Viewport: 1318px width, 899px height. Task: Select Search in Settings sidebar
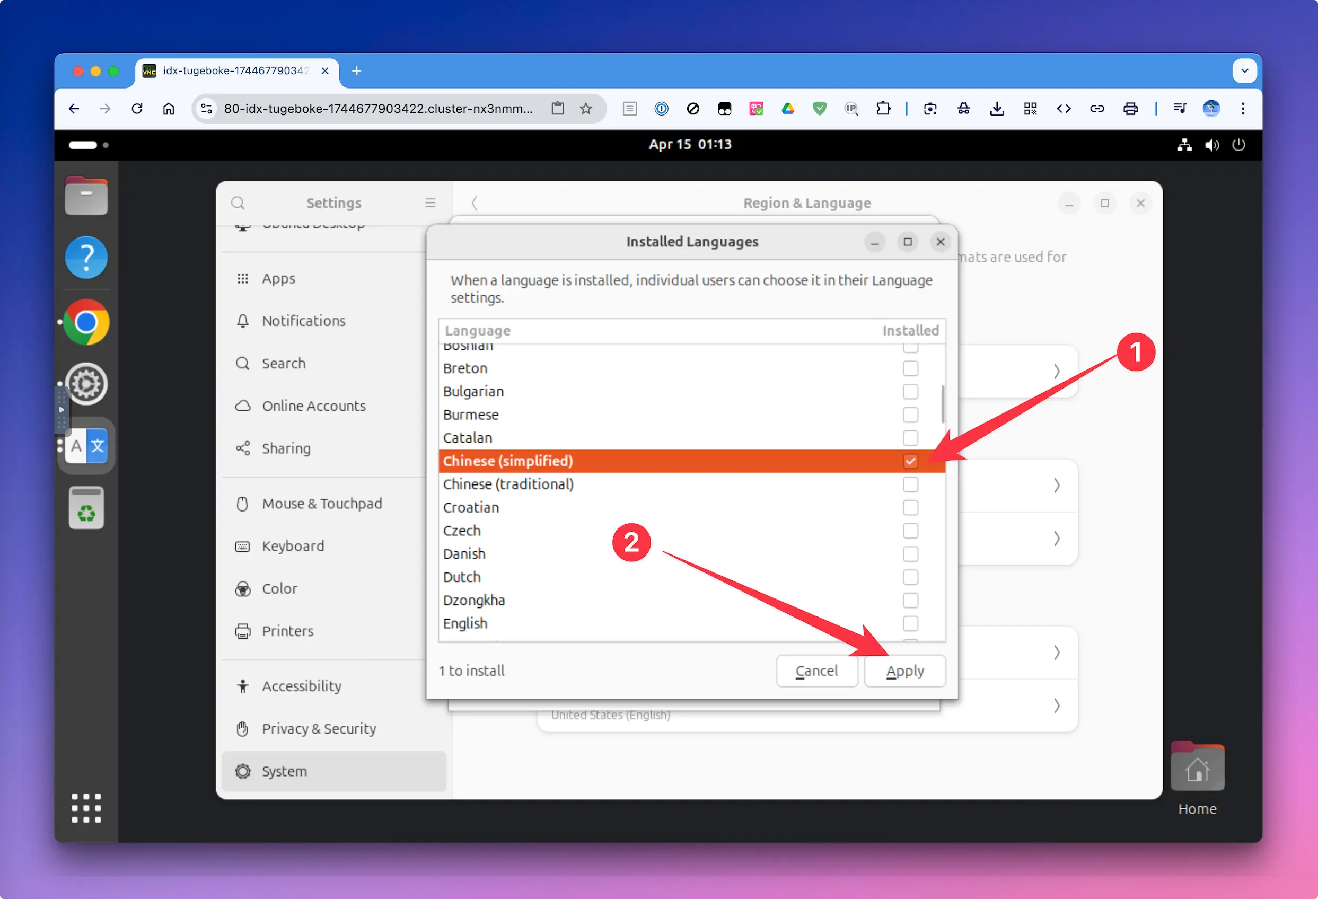333,364
